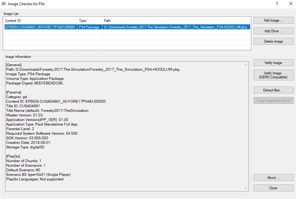Click the Creation Date: 2018-08-01 line

pyautogui.click(x=28, y=142)
